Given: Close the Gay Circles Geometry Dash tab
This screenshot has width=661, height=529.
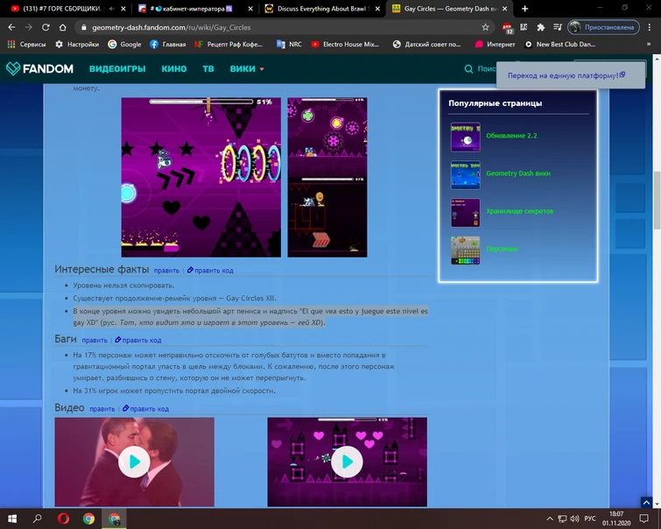Looking at the screenshot, I should click(504, 9).
